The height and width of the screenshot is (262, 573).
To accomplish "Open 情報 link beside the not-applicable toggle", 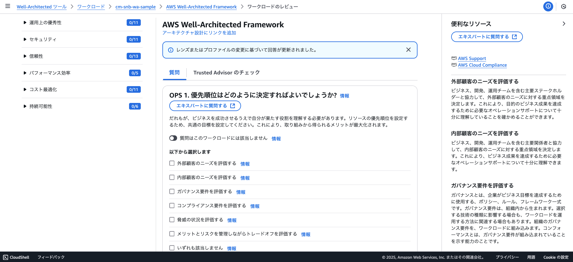I will [276, 139].
